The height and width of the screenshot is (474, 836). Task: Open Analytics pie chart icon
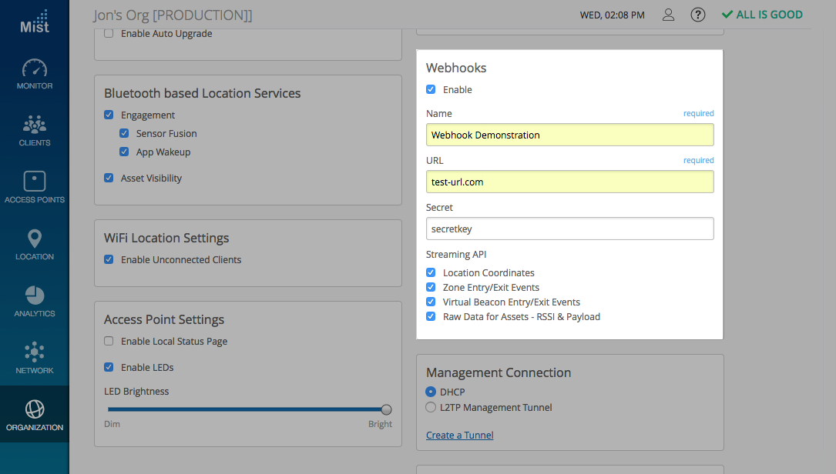35,296
